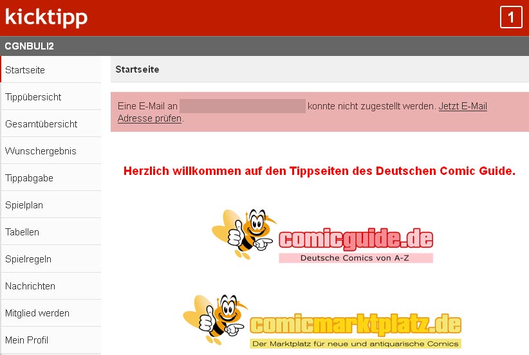This screenshot has height=355, width=529.
Task: Click the Startseite page heading
Action: [x=137, y=69]
